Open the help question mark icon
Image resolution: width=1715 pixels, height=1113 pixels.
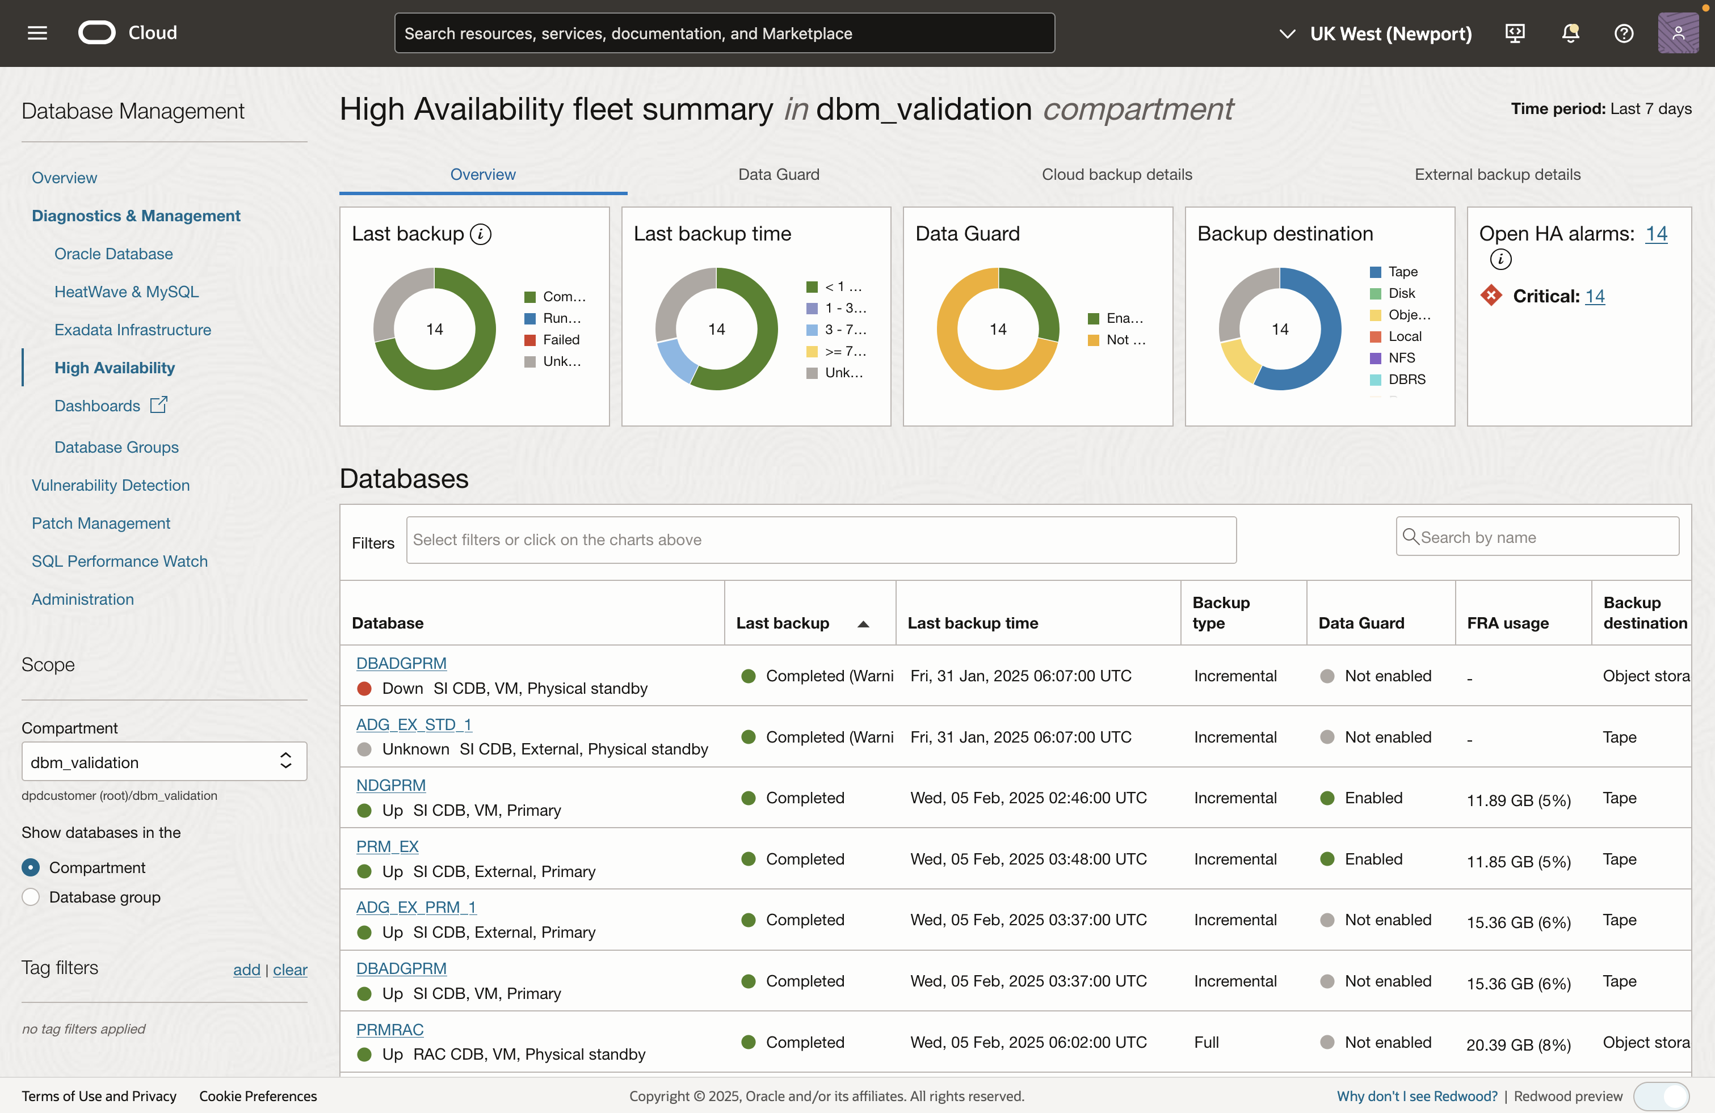(1624, 33)
